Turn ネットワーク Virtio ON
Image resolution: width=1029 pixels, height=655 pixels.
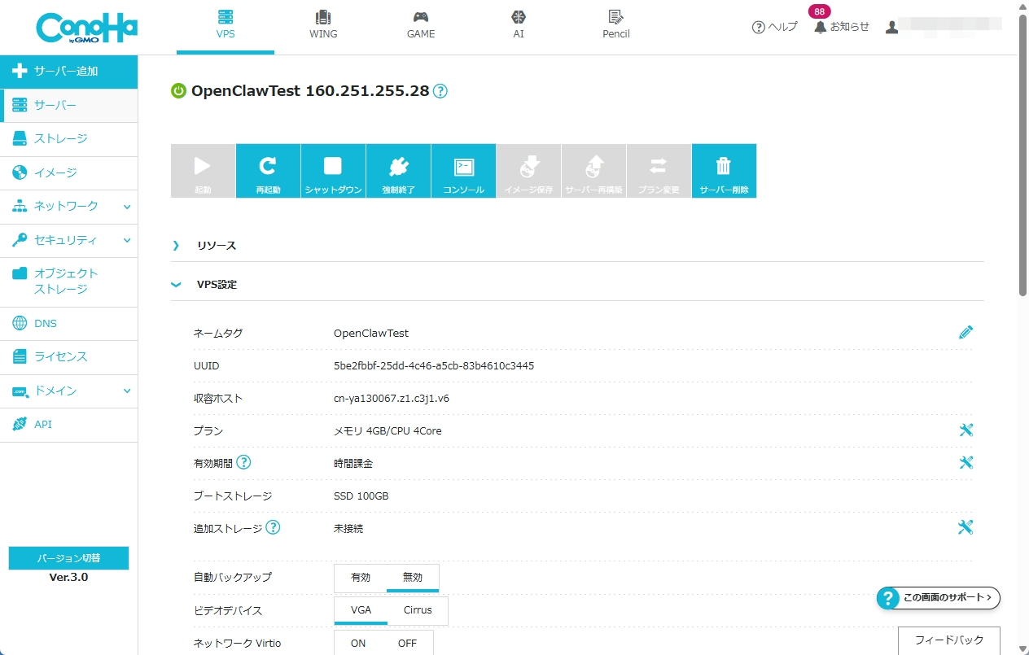[358, 643]
